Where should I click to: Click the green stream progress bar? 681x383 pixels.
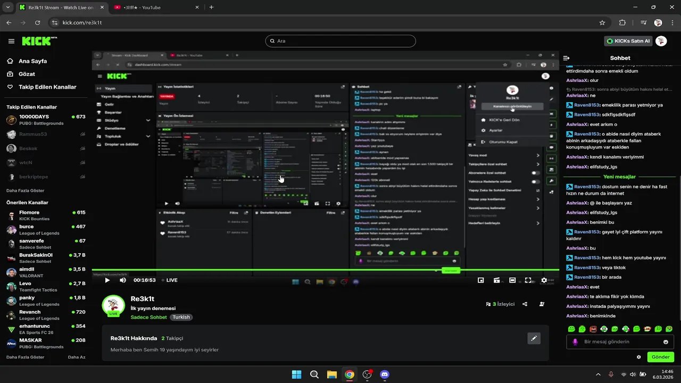pos(325,270)
